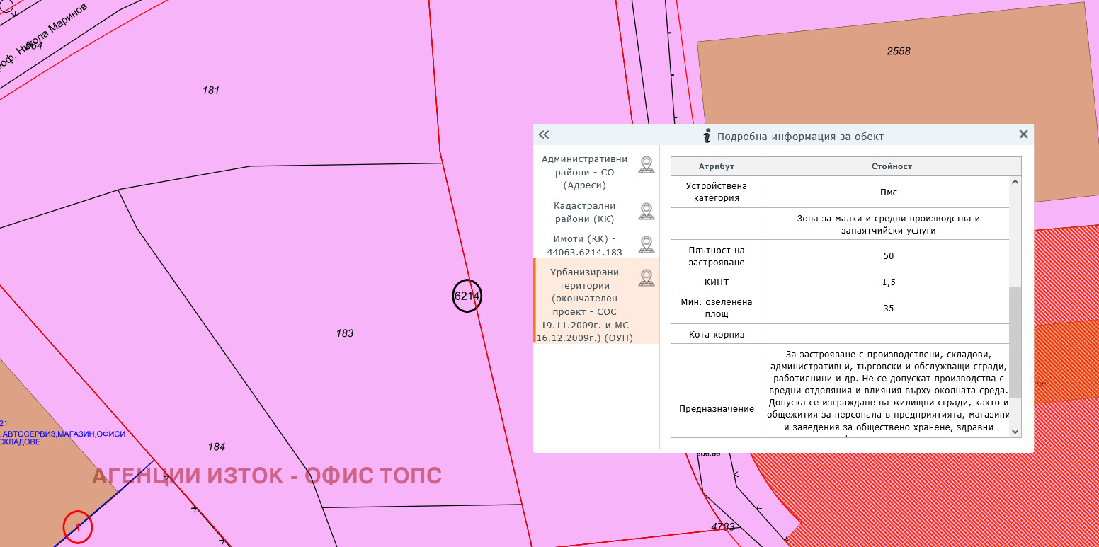Viewport: 1099px width, 547px height.
Task: Select parcel 183 on the map
Action: coord(345,333)
